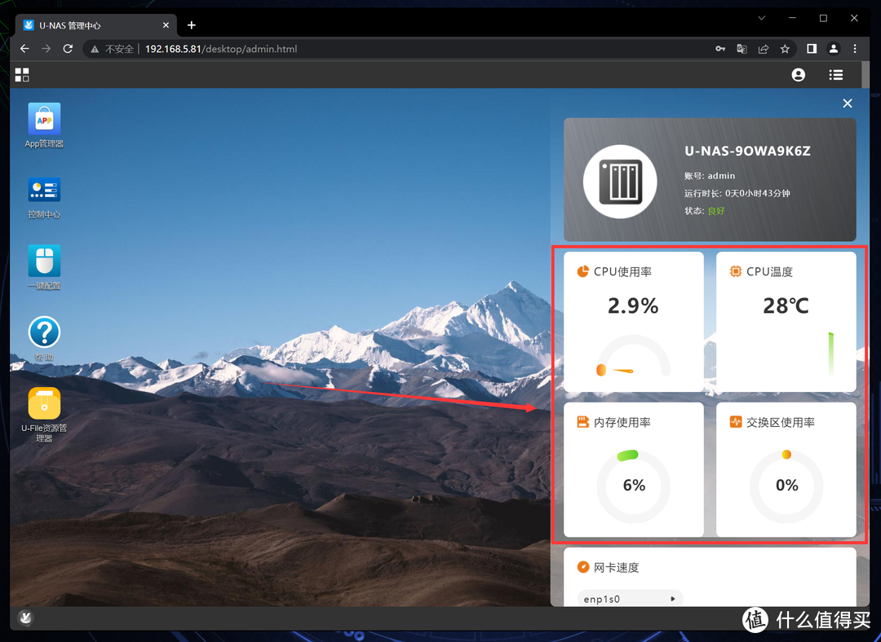Open the user account icon in top bar

[x=798, y=75]
